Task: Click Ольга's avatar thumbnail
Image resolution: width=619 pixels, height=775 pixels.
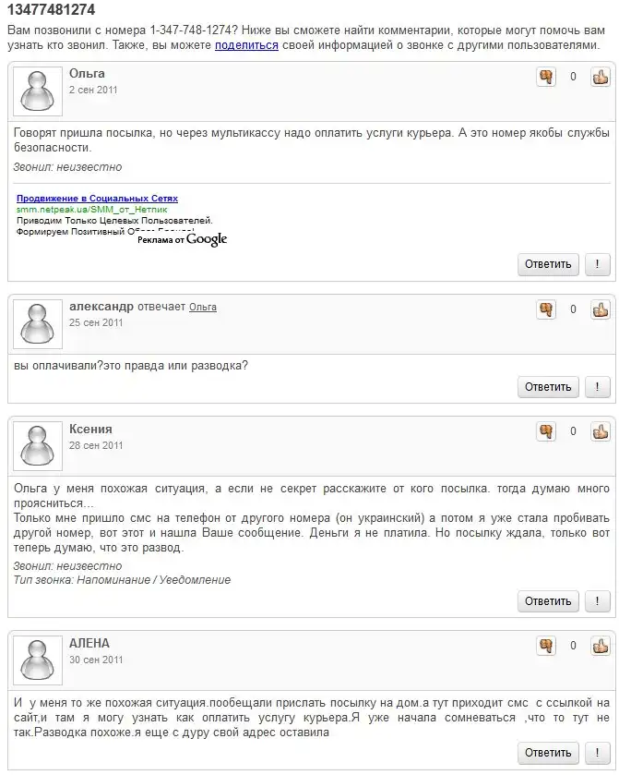Action: (38, 91)
